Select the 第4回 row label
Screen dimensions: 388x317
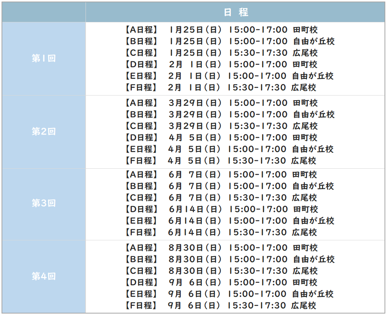44,277
